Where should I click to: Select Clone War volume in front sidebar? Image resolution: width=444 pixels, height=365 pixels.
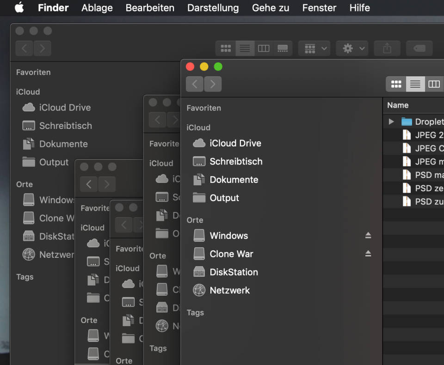click(223, 254)
